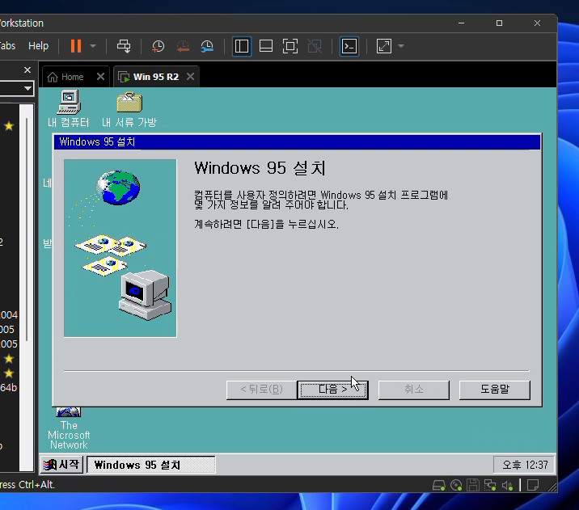Click the Windows 95 설치 dialog title bar
This screenshot has width=579, height=510.
coord(298,142)
